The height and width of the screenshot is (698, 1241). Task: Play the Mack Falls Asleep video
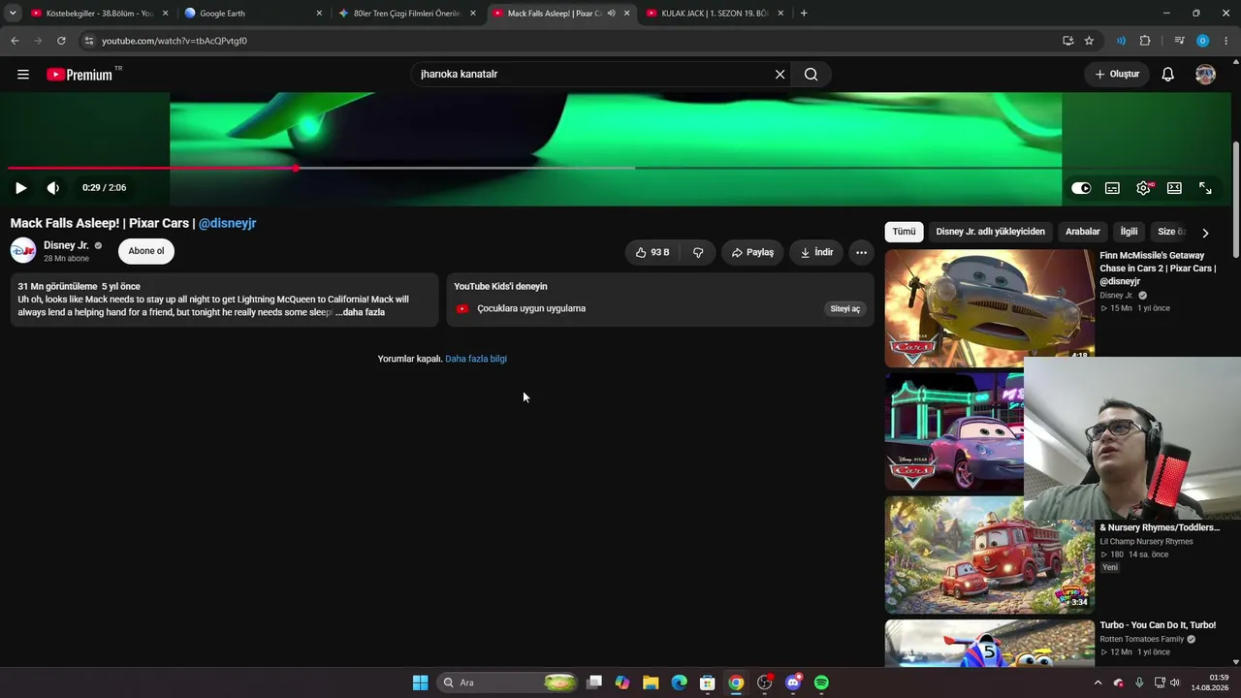(21, 188)
